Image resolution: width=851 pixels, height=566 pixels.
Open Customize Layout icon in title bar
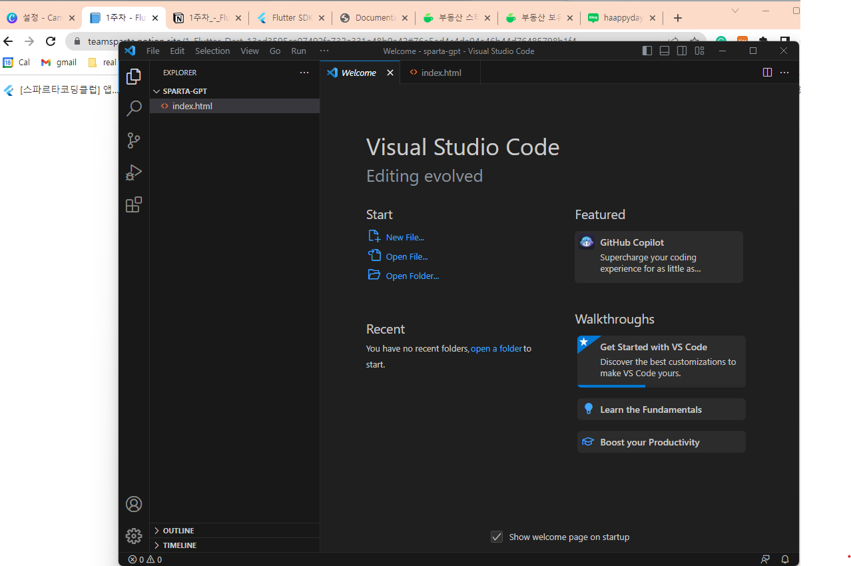[x=699, y=51]
